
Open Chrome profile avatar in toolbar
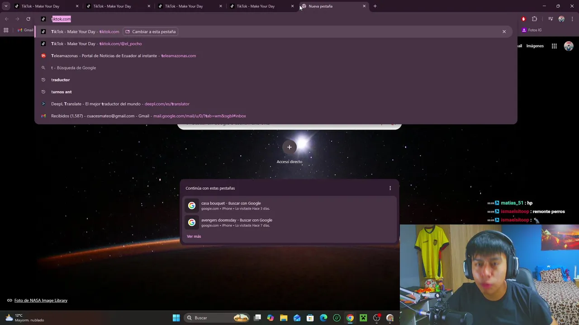[x=561, y=19]
